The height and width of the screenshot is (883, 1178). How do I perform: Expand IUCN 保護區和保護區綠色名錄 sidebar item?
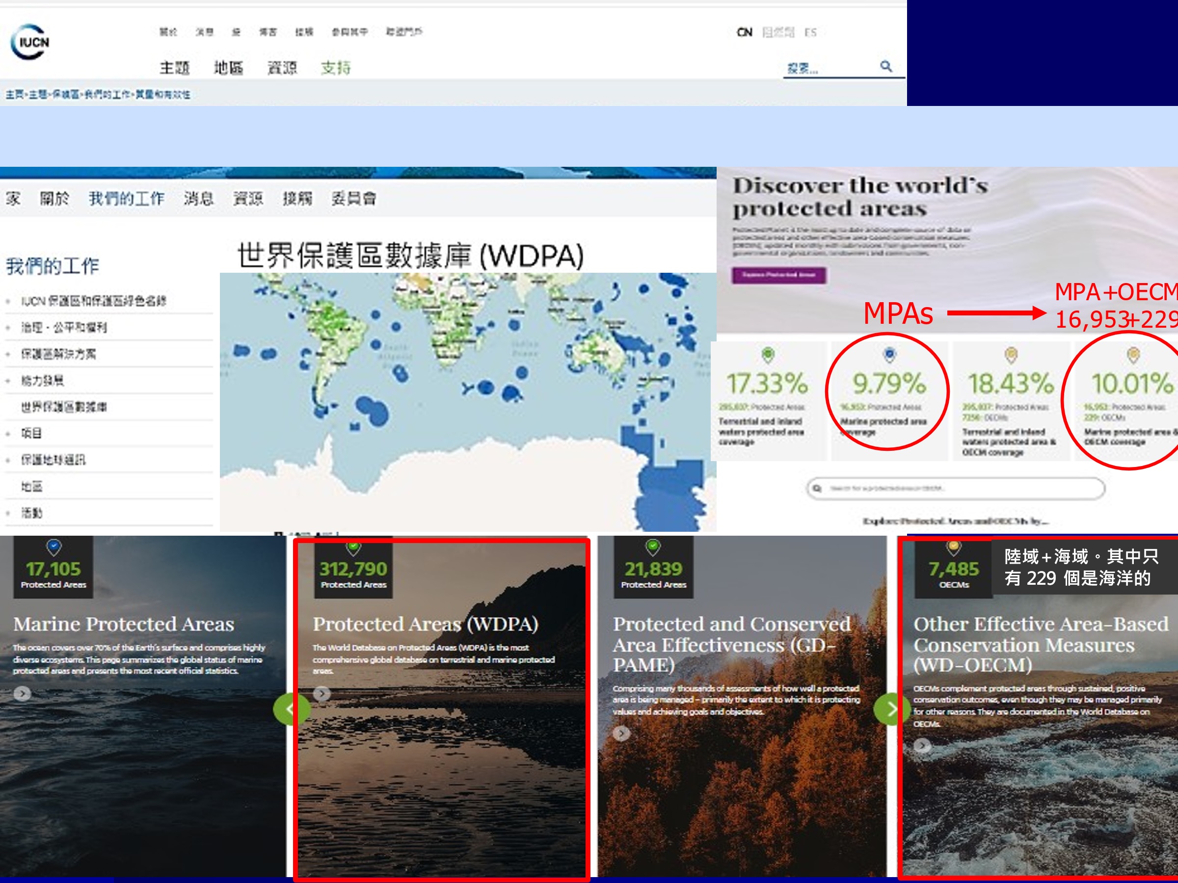click(8, 301)
